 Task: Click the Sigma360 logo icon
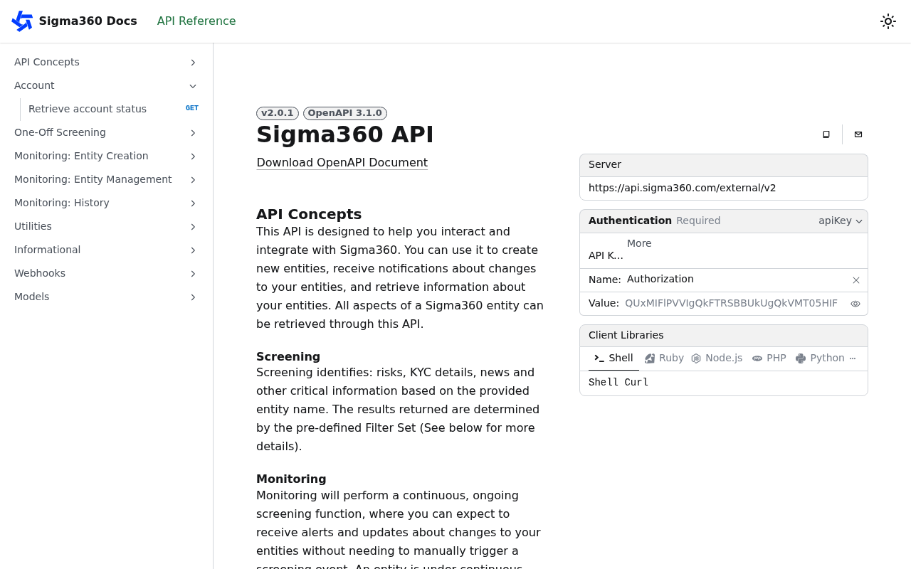coord(22,21)
